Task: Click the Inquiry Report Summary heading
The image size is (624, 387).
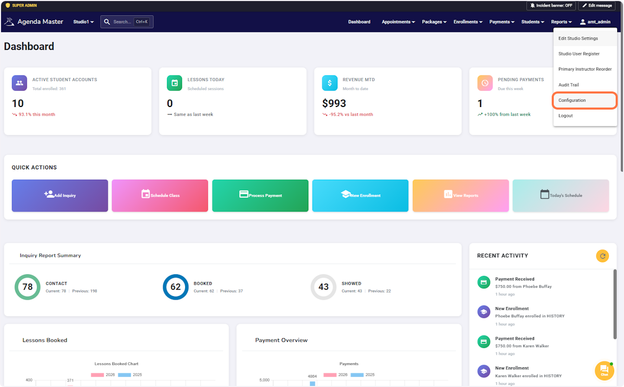Action: click(x=50, y=256)
